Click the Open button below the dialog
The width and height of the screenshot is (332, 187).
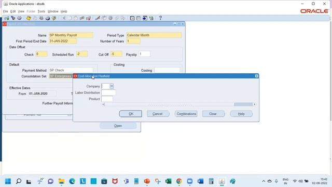118,126
